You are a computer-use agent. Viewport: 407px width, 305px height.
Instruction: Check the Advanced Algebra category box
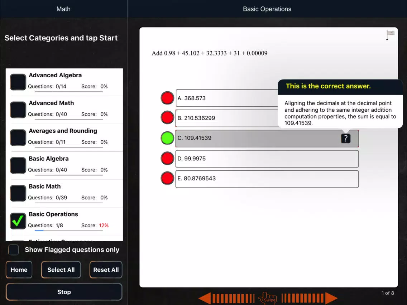[18, 82]
